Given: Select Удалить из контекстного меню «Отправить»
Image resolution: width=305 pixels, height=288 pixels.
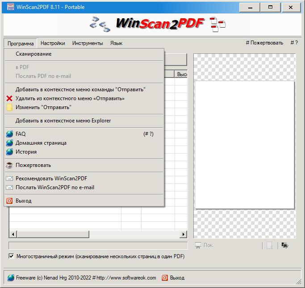Looking at the screenshot, I should pos(84,98).
